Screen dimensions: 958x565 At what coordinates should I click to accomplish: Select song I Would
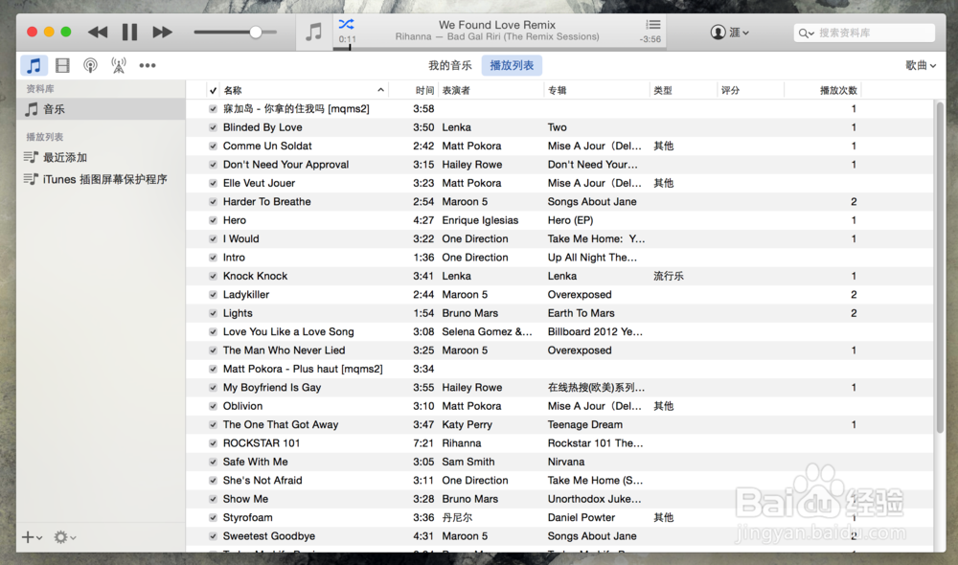pyautogui.click(x=559, y=238)
